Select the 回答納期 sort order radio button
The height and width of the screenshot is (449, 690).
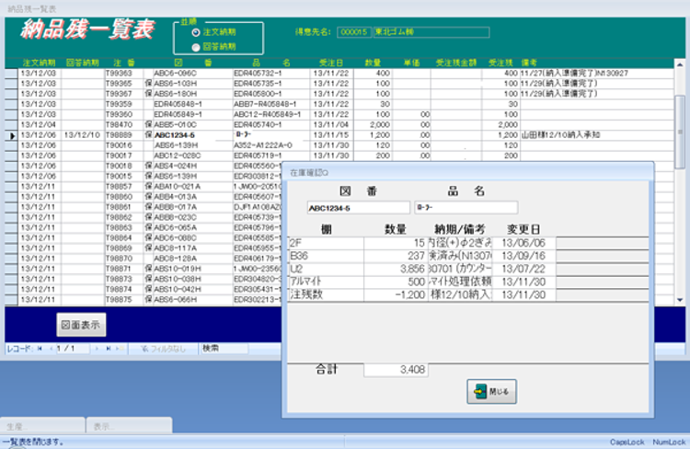(x=196, y=47)
